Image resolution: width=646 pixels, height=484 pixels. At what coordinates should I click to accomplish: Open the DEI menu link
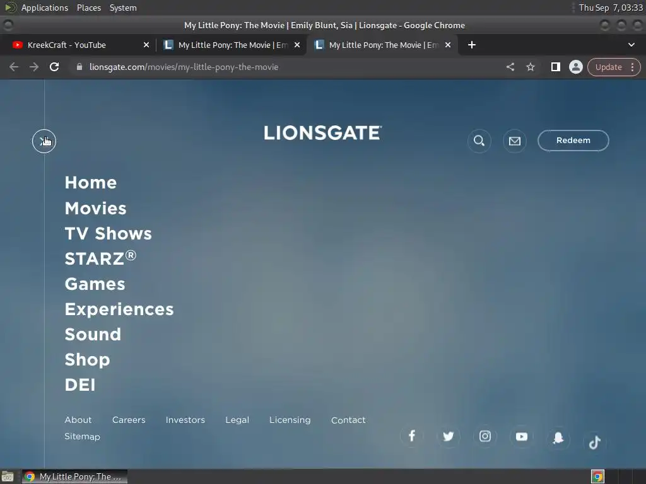pyautogui.click(x=80, y=385)
